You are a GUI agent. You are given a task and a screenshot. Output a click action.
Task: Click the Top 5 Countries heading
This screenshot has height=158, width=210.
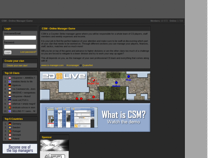(x=14, y=119)
